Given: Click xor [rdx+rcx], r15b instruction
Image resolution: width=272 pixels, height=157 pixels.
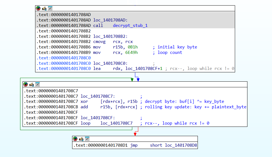Looking at the screenshot, I should (109, 101).
